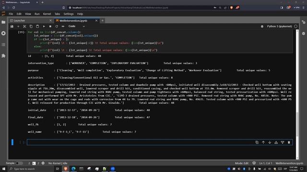Insert a cell below from cell toolbar

point(283,142)
